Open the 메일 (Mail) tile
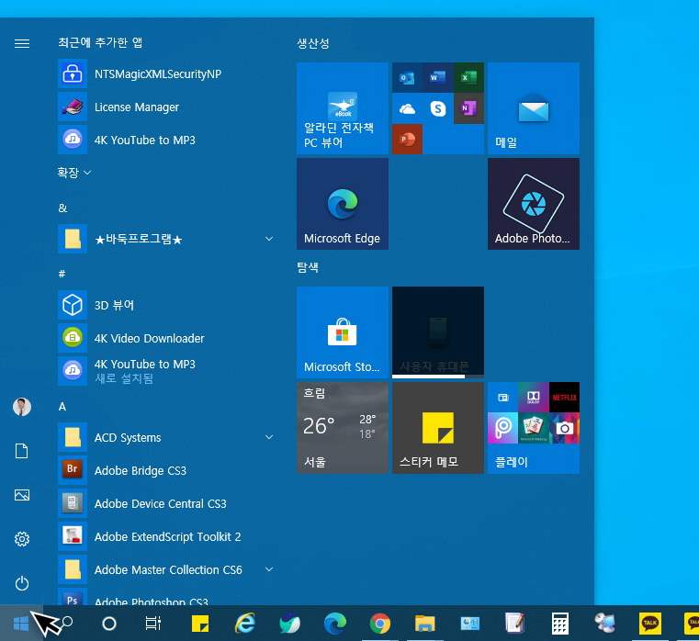The image size is (699, 641). (x=533, y=108)
